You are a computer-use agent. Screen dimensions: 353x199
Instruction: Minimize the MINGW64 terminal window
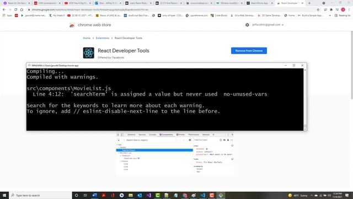click(286, 65)
